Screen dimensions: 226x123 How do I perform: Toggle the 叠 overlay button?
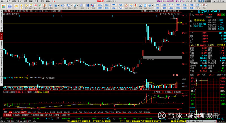click(164, 11)
